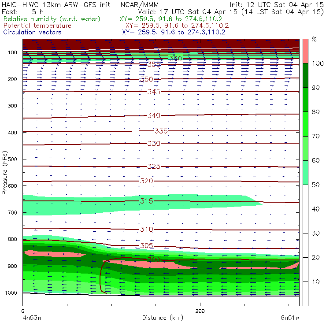Click the 345 isentrope contour label

[154, 92]
